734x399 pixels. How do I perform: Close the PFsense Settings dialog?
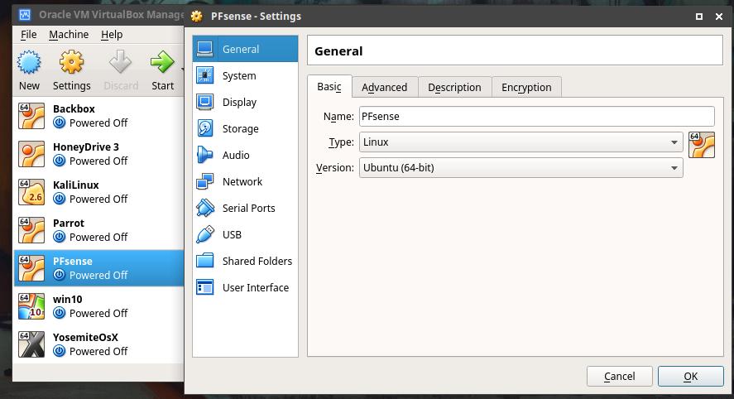pos(719,17)
